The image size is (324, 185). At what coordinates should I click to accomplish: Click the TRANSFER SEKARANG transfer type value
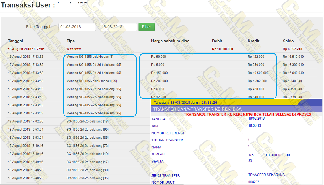point(266,175)
